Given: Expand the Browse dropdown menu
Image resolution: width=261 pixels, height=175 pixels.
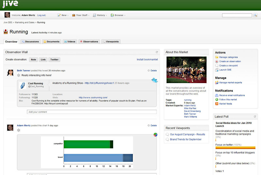Looking at the screenshot, I should click(118, 15).
